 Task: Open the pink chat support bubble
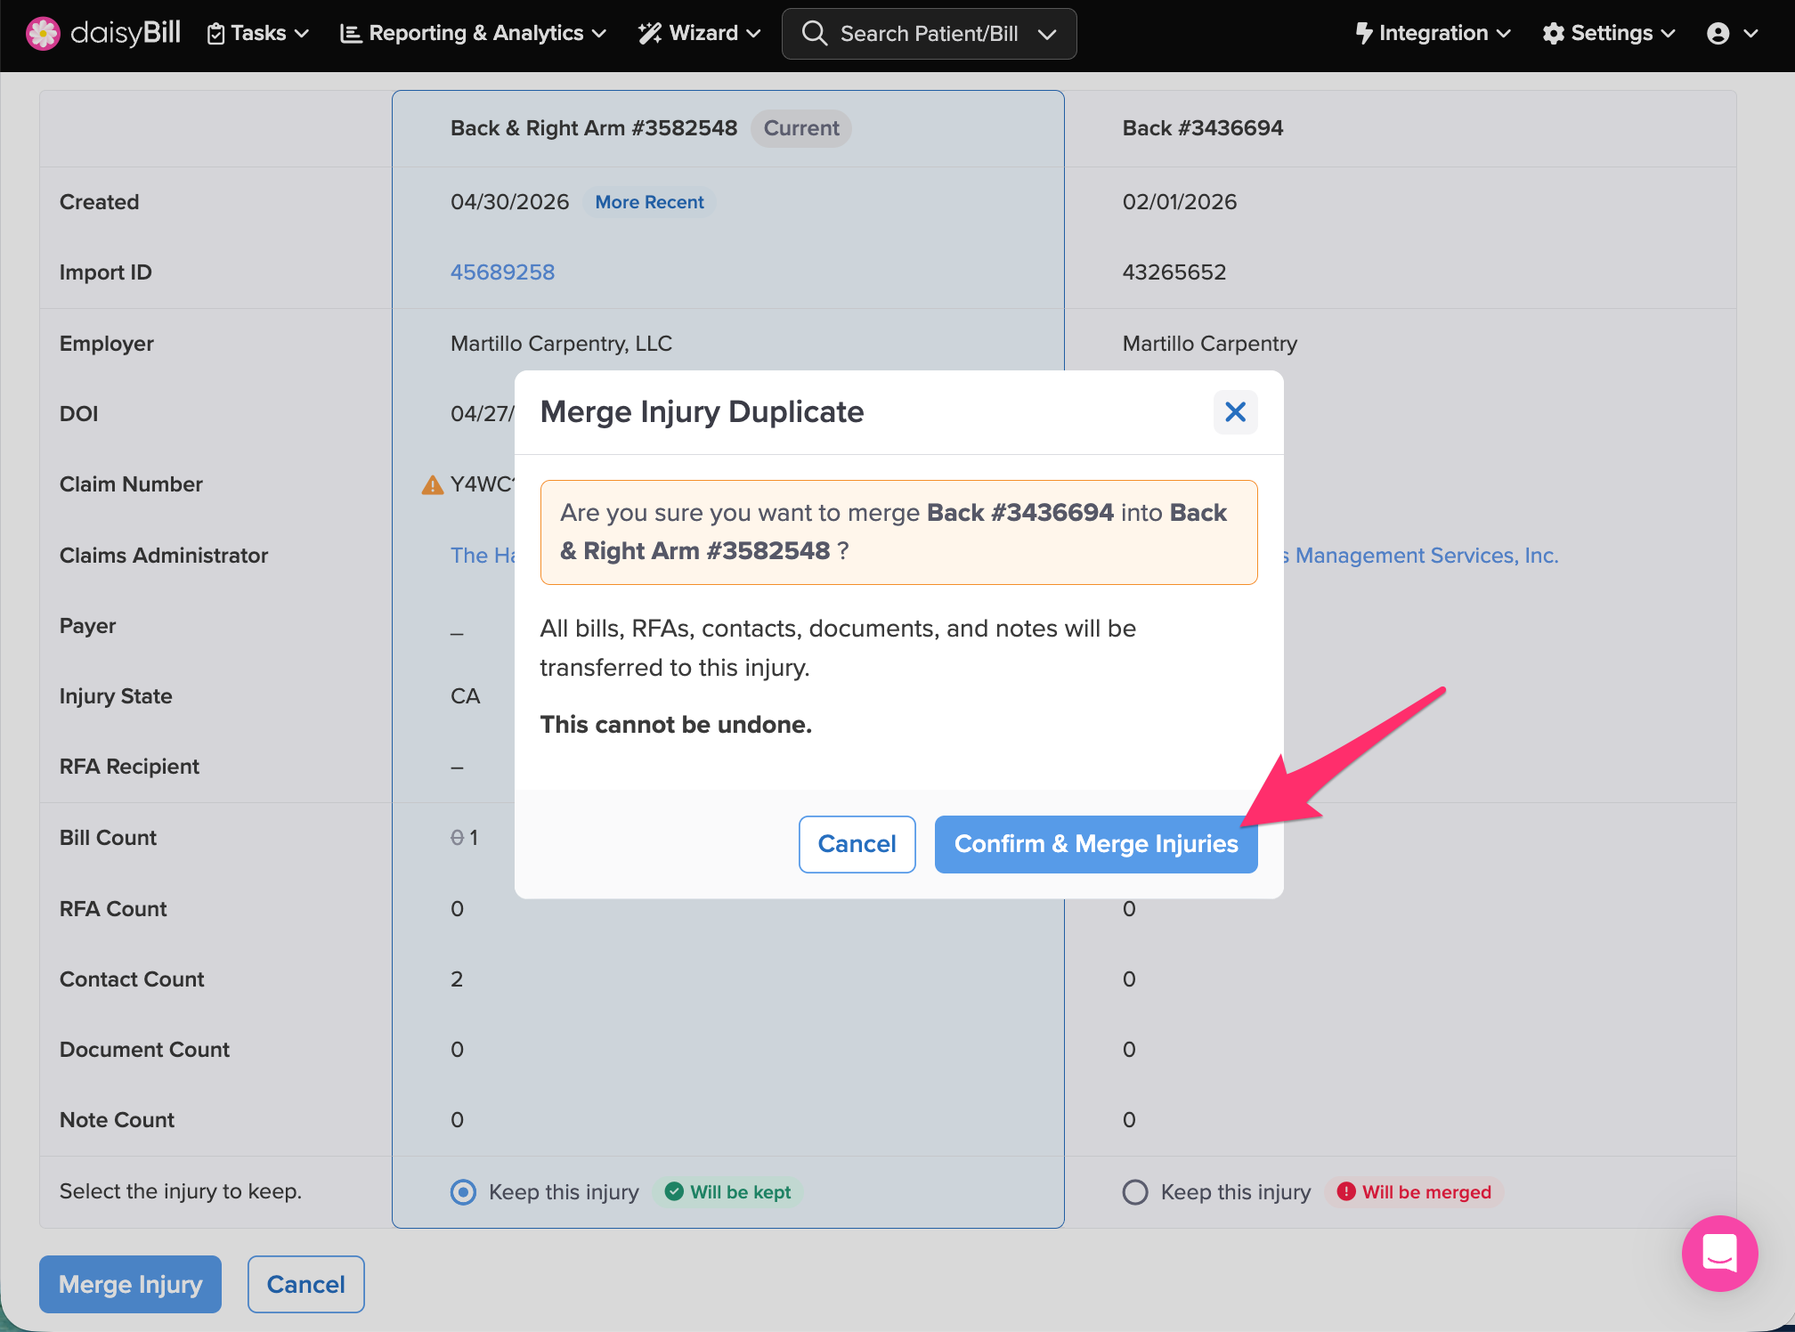click(x=1719, y=1253)
